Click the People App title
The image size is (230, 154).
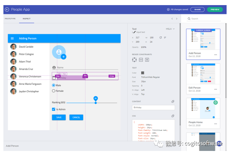20,9
